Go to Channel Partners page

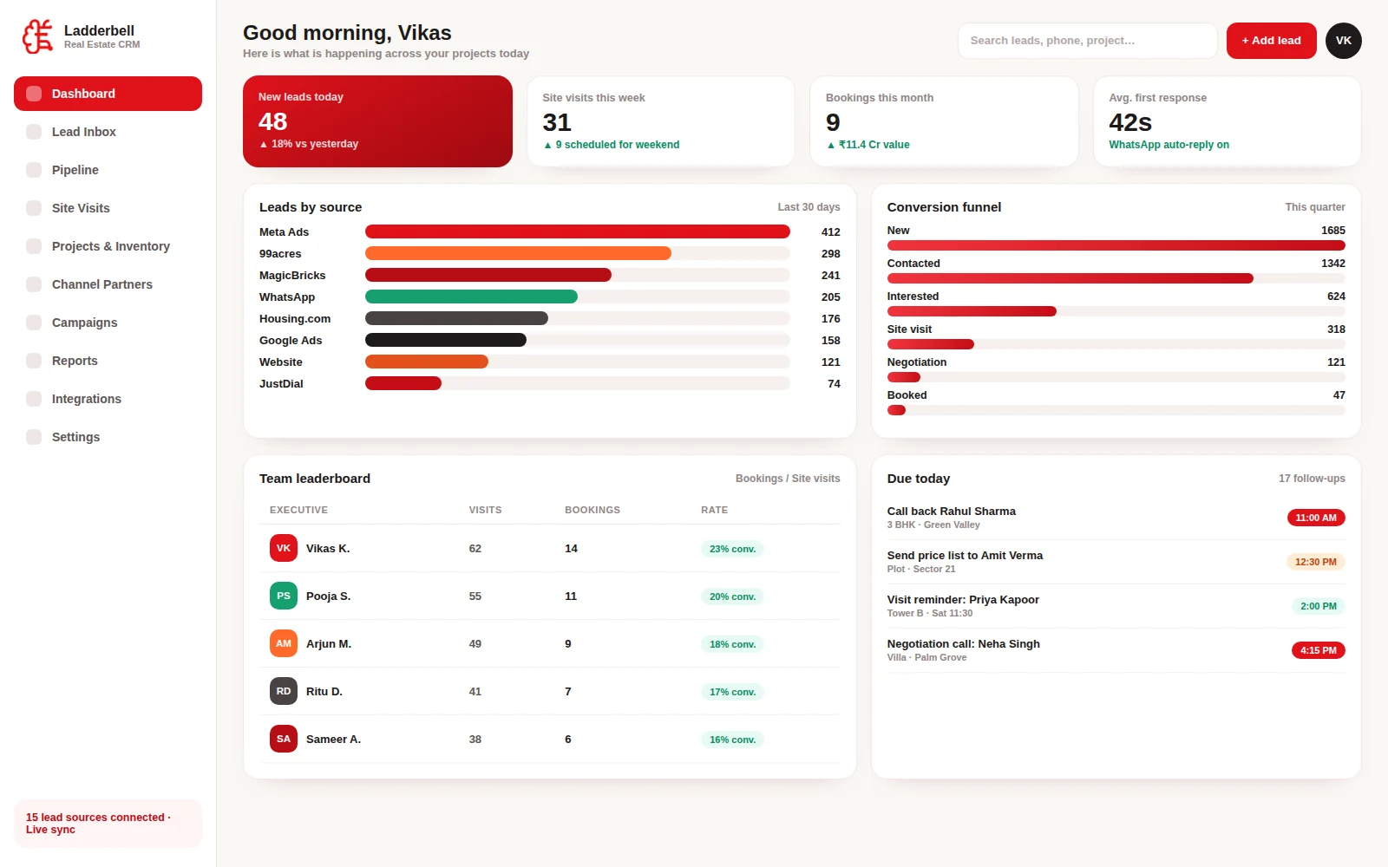[108, 284]
